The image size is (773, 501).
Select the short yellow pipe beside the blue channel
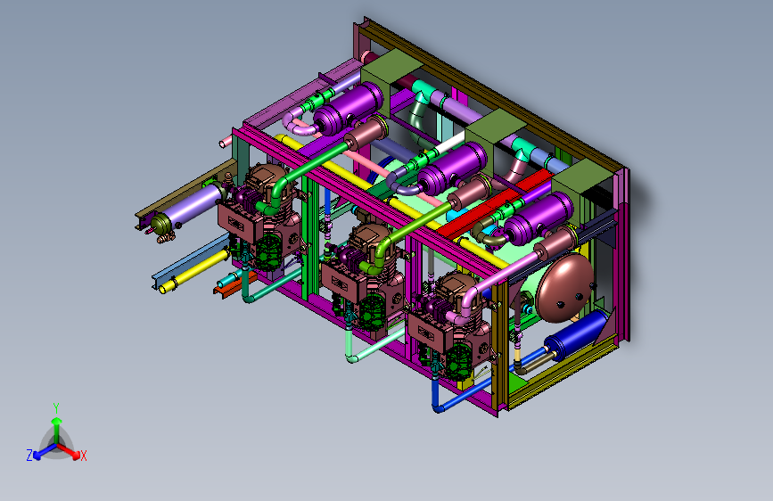coord(194,273)
